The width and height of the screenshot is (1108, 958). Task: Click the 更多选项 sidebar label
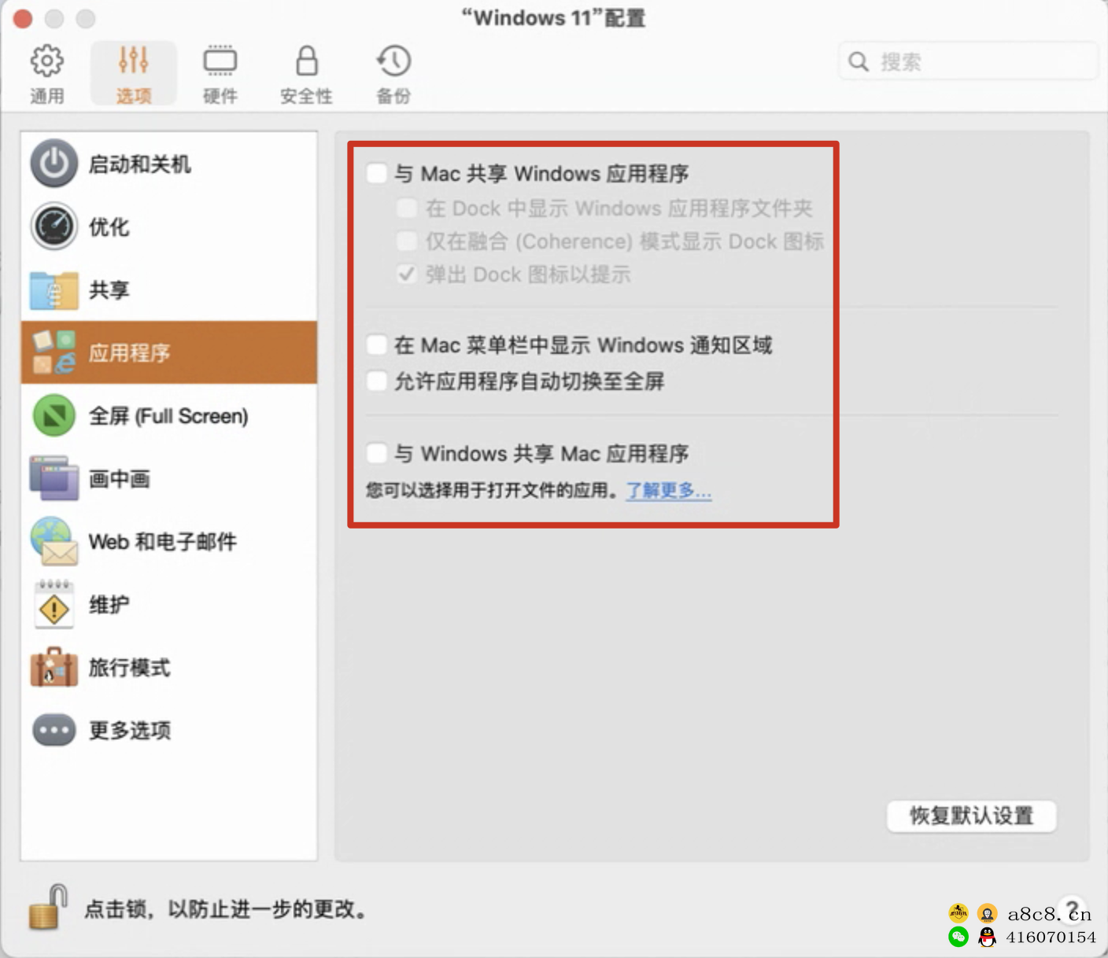coord(129,731)
